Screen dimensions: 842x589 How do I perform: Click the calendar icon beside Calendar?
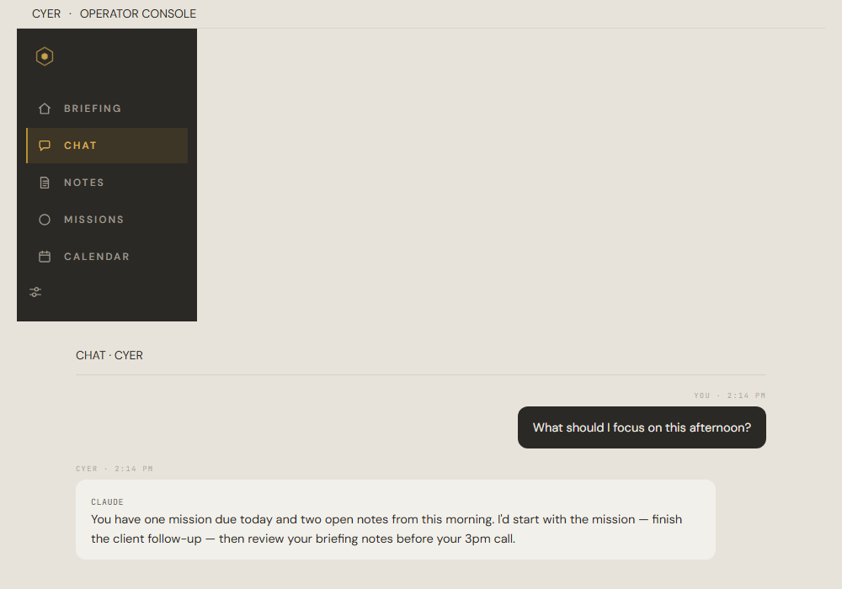pos(45,257)
